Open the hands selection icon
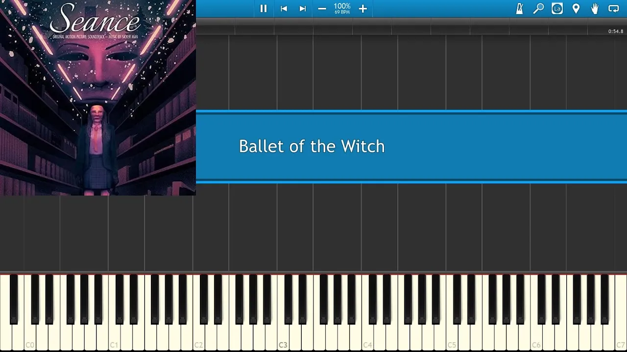 coord(595,8)
